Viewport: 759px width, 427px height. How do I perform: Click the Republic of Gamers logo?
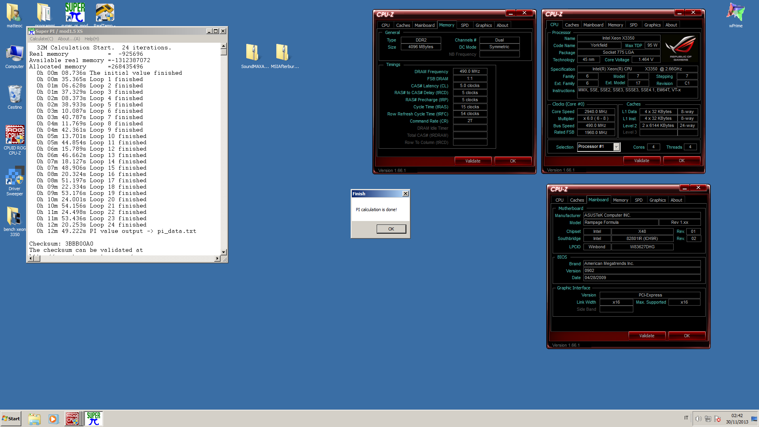(681, 48)
